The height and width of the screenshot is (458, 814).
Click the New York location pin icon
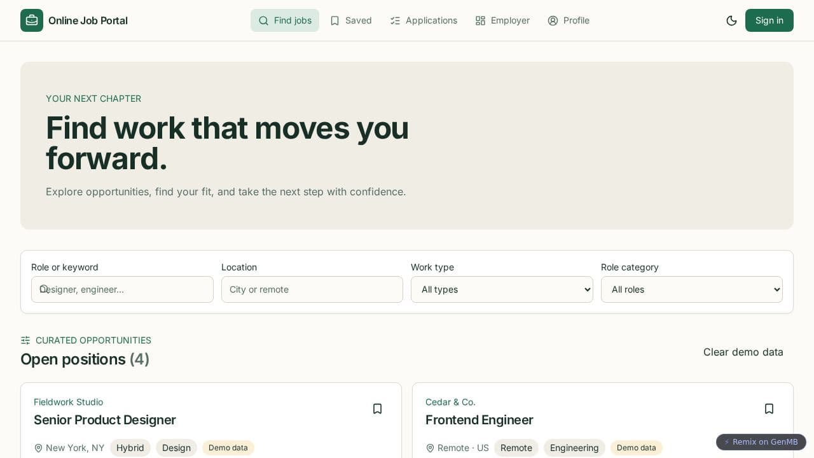[x=38, y=448]
